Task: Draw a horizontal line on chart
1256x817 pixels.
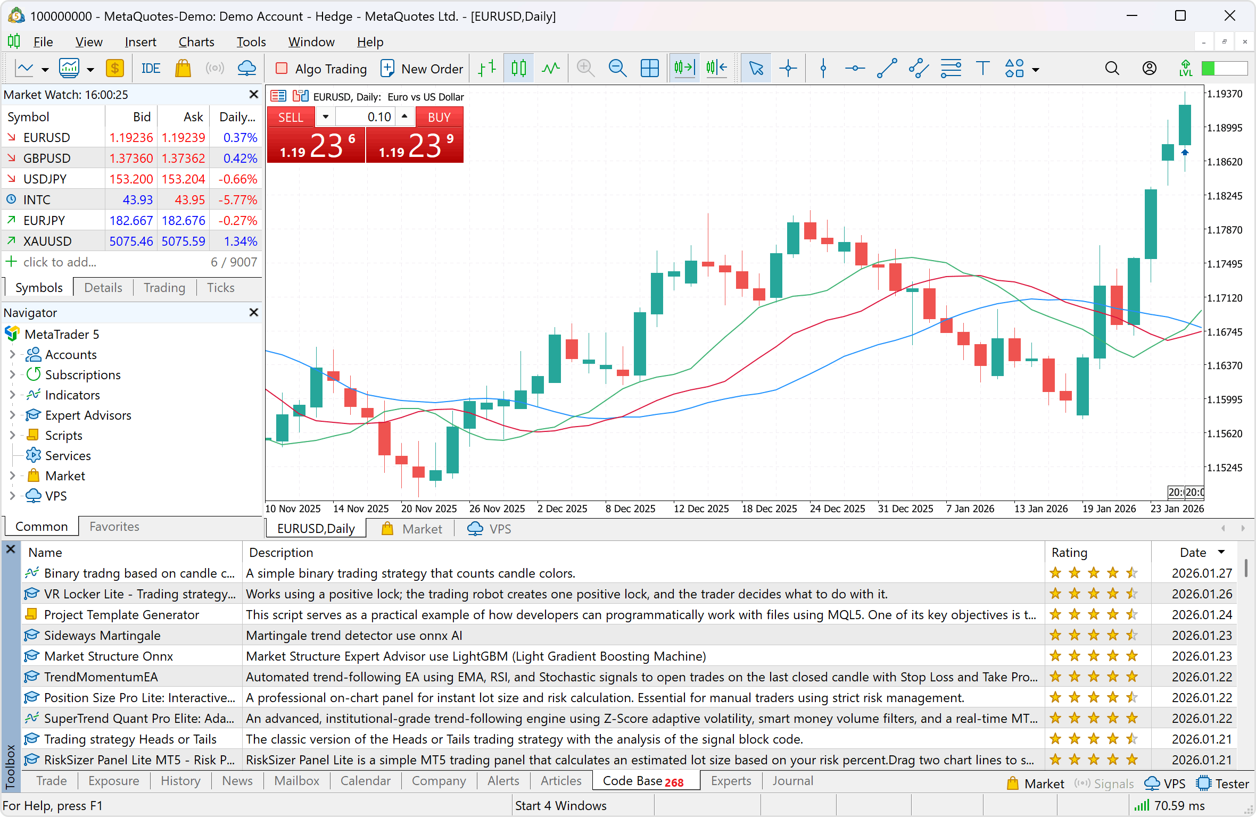Action: tap(855, 69)
